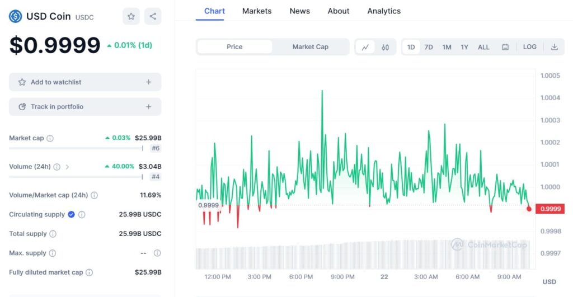The width and height of the screenshot is (573, 297).
Task: Track USD Coin in portfolio
Action: coord(85,107)
